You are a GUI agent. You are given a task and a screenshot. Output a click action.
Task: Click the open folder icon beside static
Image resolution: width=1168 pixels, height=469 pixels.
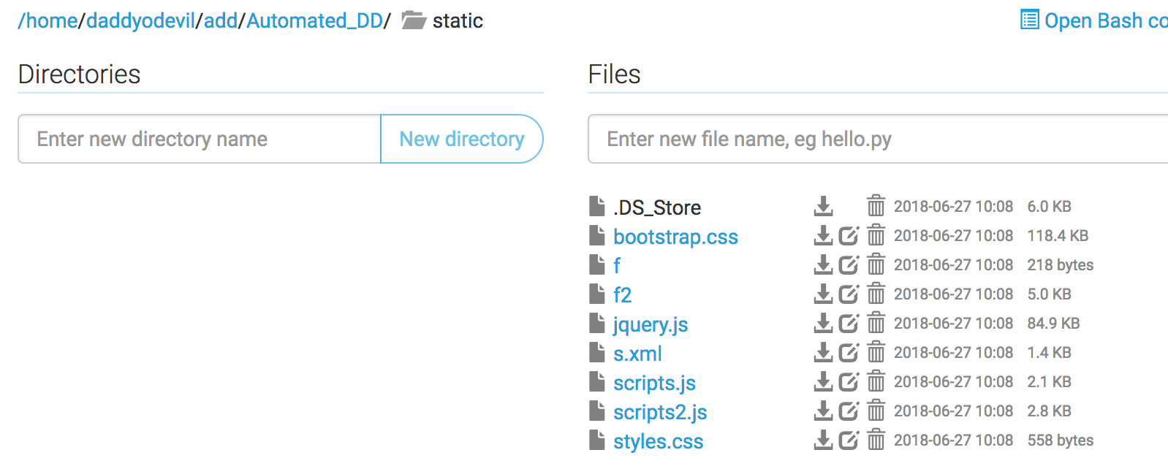pyautogui.click(x=414, y=20)
